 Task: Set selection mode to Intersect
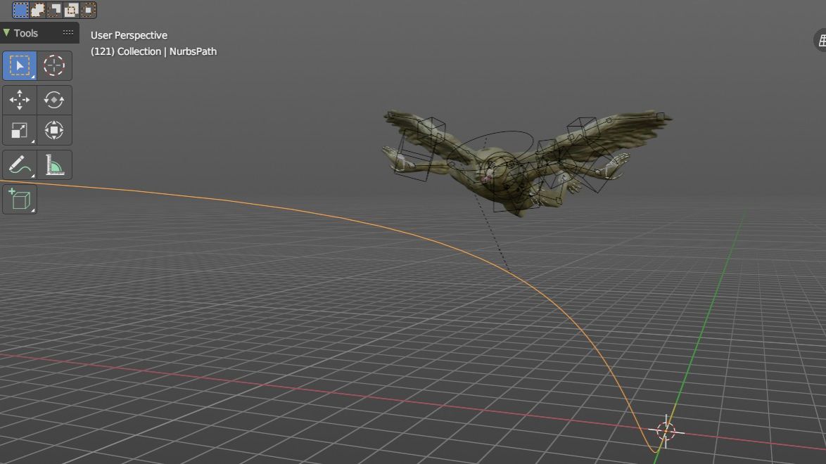89,9
